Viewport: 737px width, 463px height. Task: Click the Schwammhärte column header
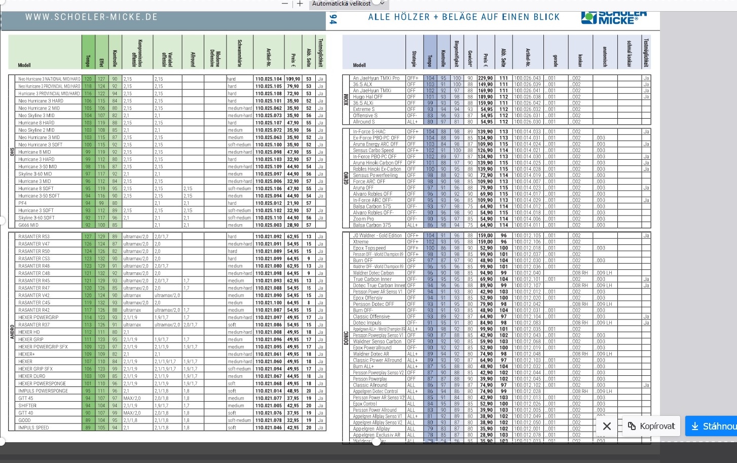[x=239, y=53]
